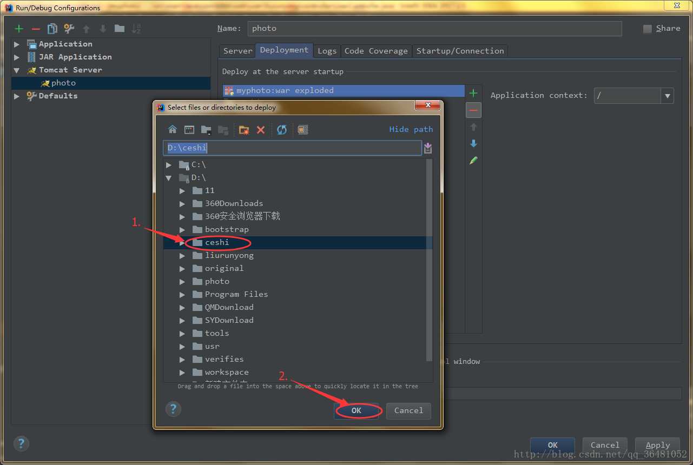Click the sort configurations alphabetically icon

(136, 29)
